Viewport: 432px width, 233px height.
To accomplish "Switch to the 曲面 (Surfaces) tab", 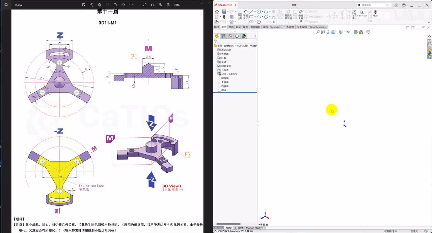I will pos(231,27).
